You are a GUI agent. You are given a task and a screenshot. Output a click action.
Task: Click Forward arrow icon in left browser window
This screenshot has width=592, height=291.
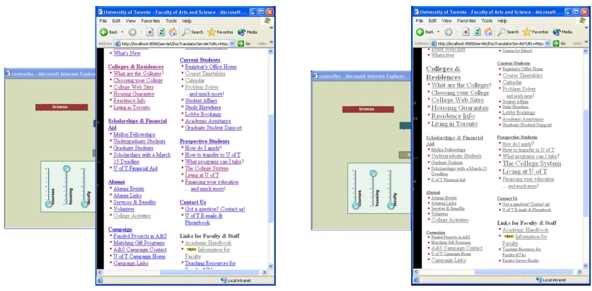132,32
